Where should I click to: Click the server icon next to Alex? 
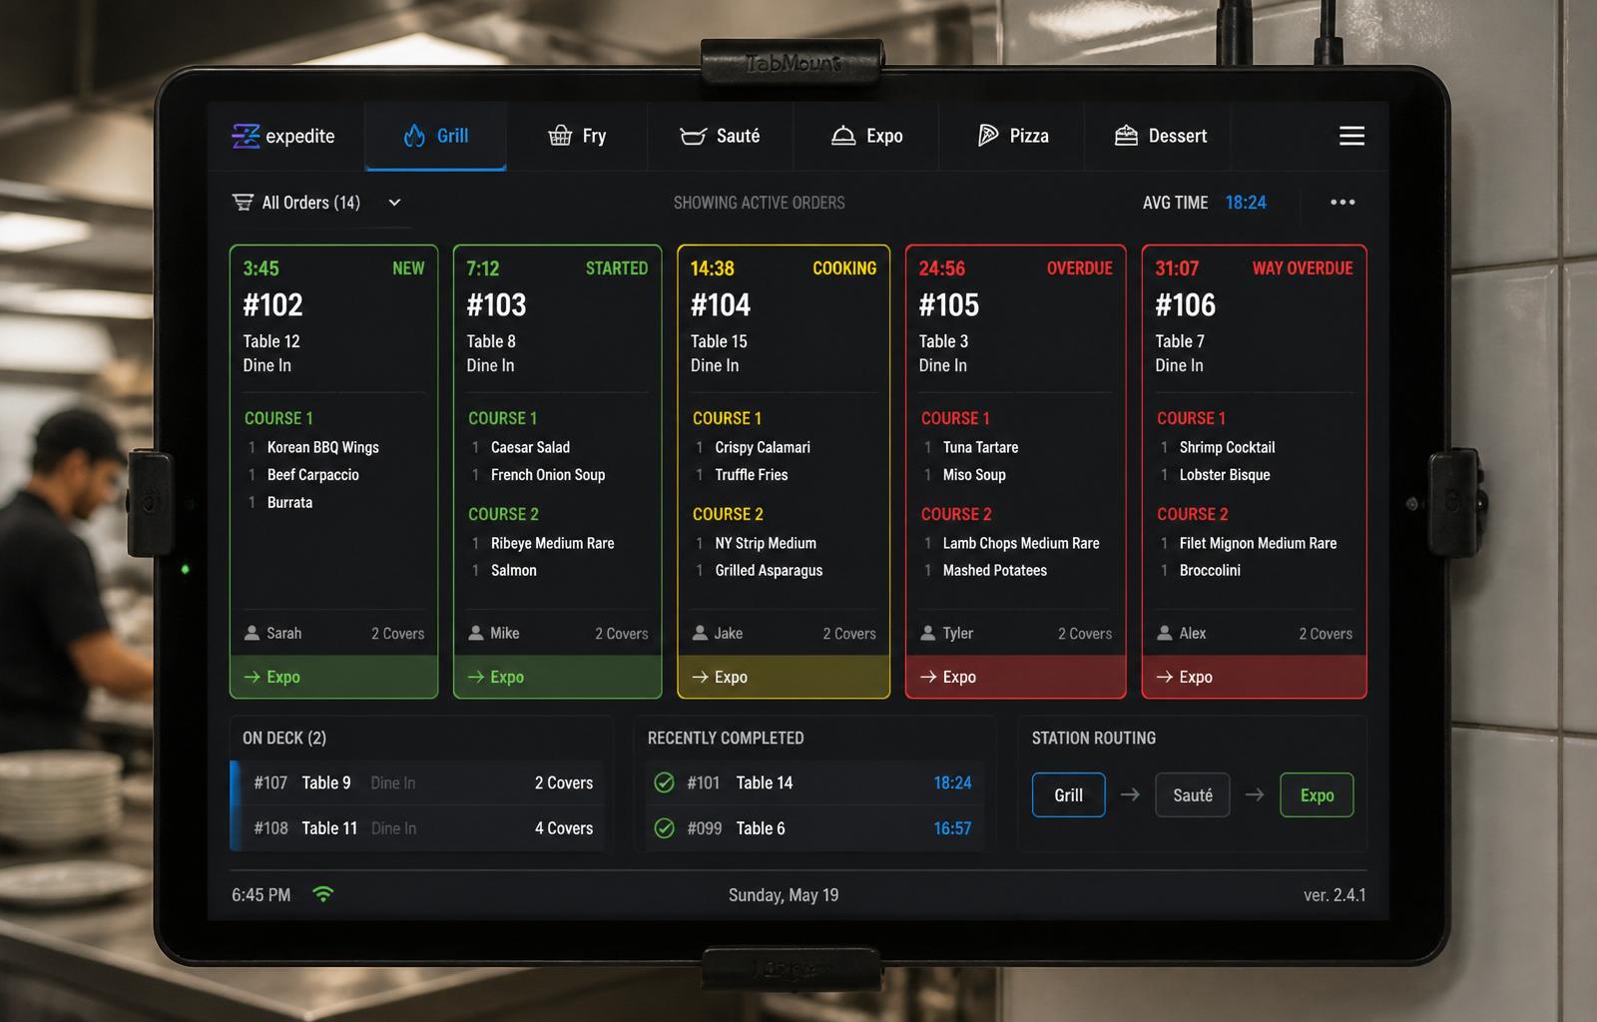click(x=1165, y=633)
